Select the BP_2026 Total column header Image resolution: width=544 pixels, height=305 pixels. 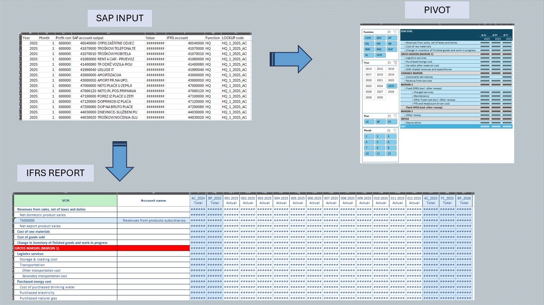[464, 200]
